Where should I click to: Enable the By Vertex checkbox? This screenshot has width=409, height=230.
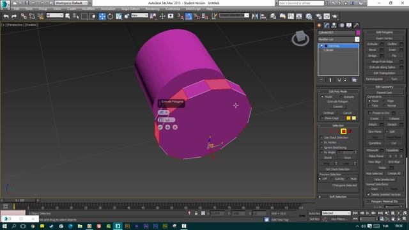[x=321, y=142]
